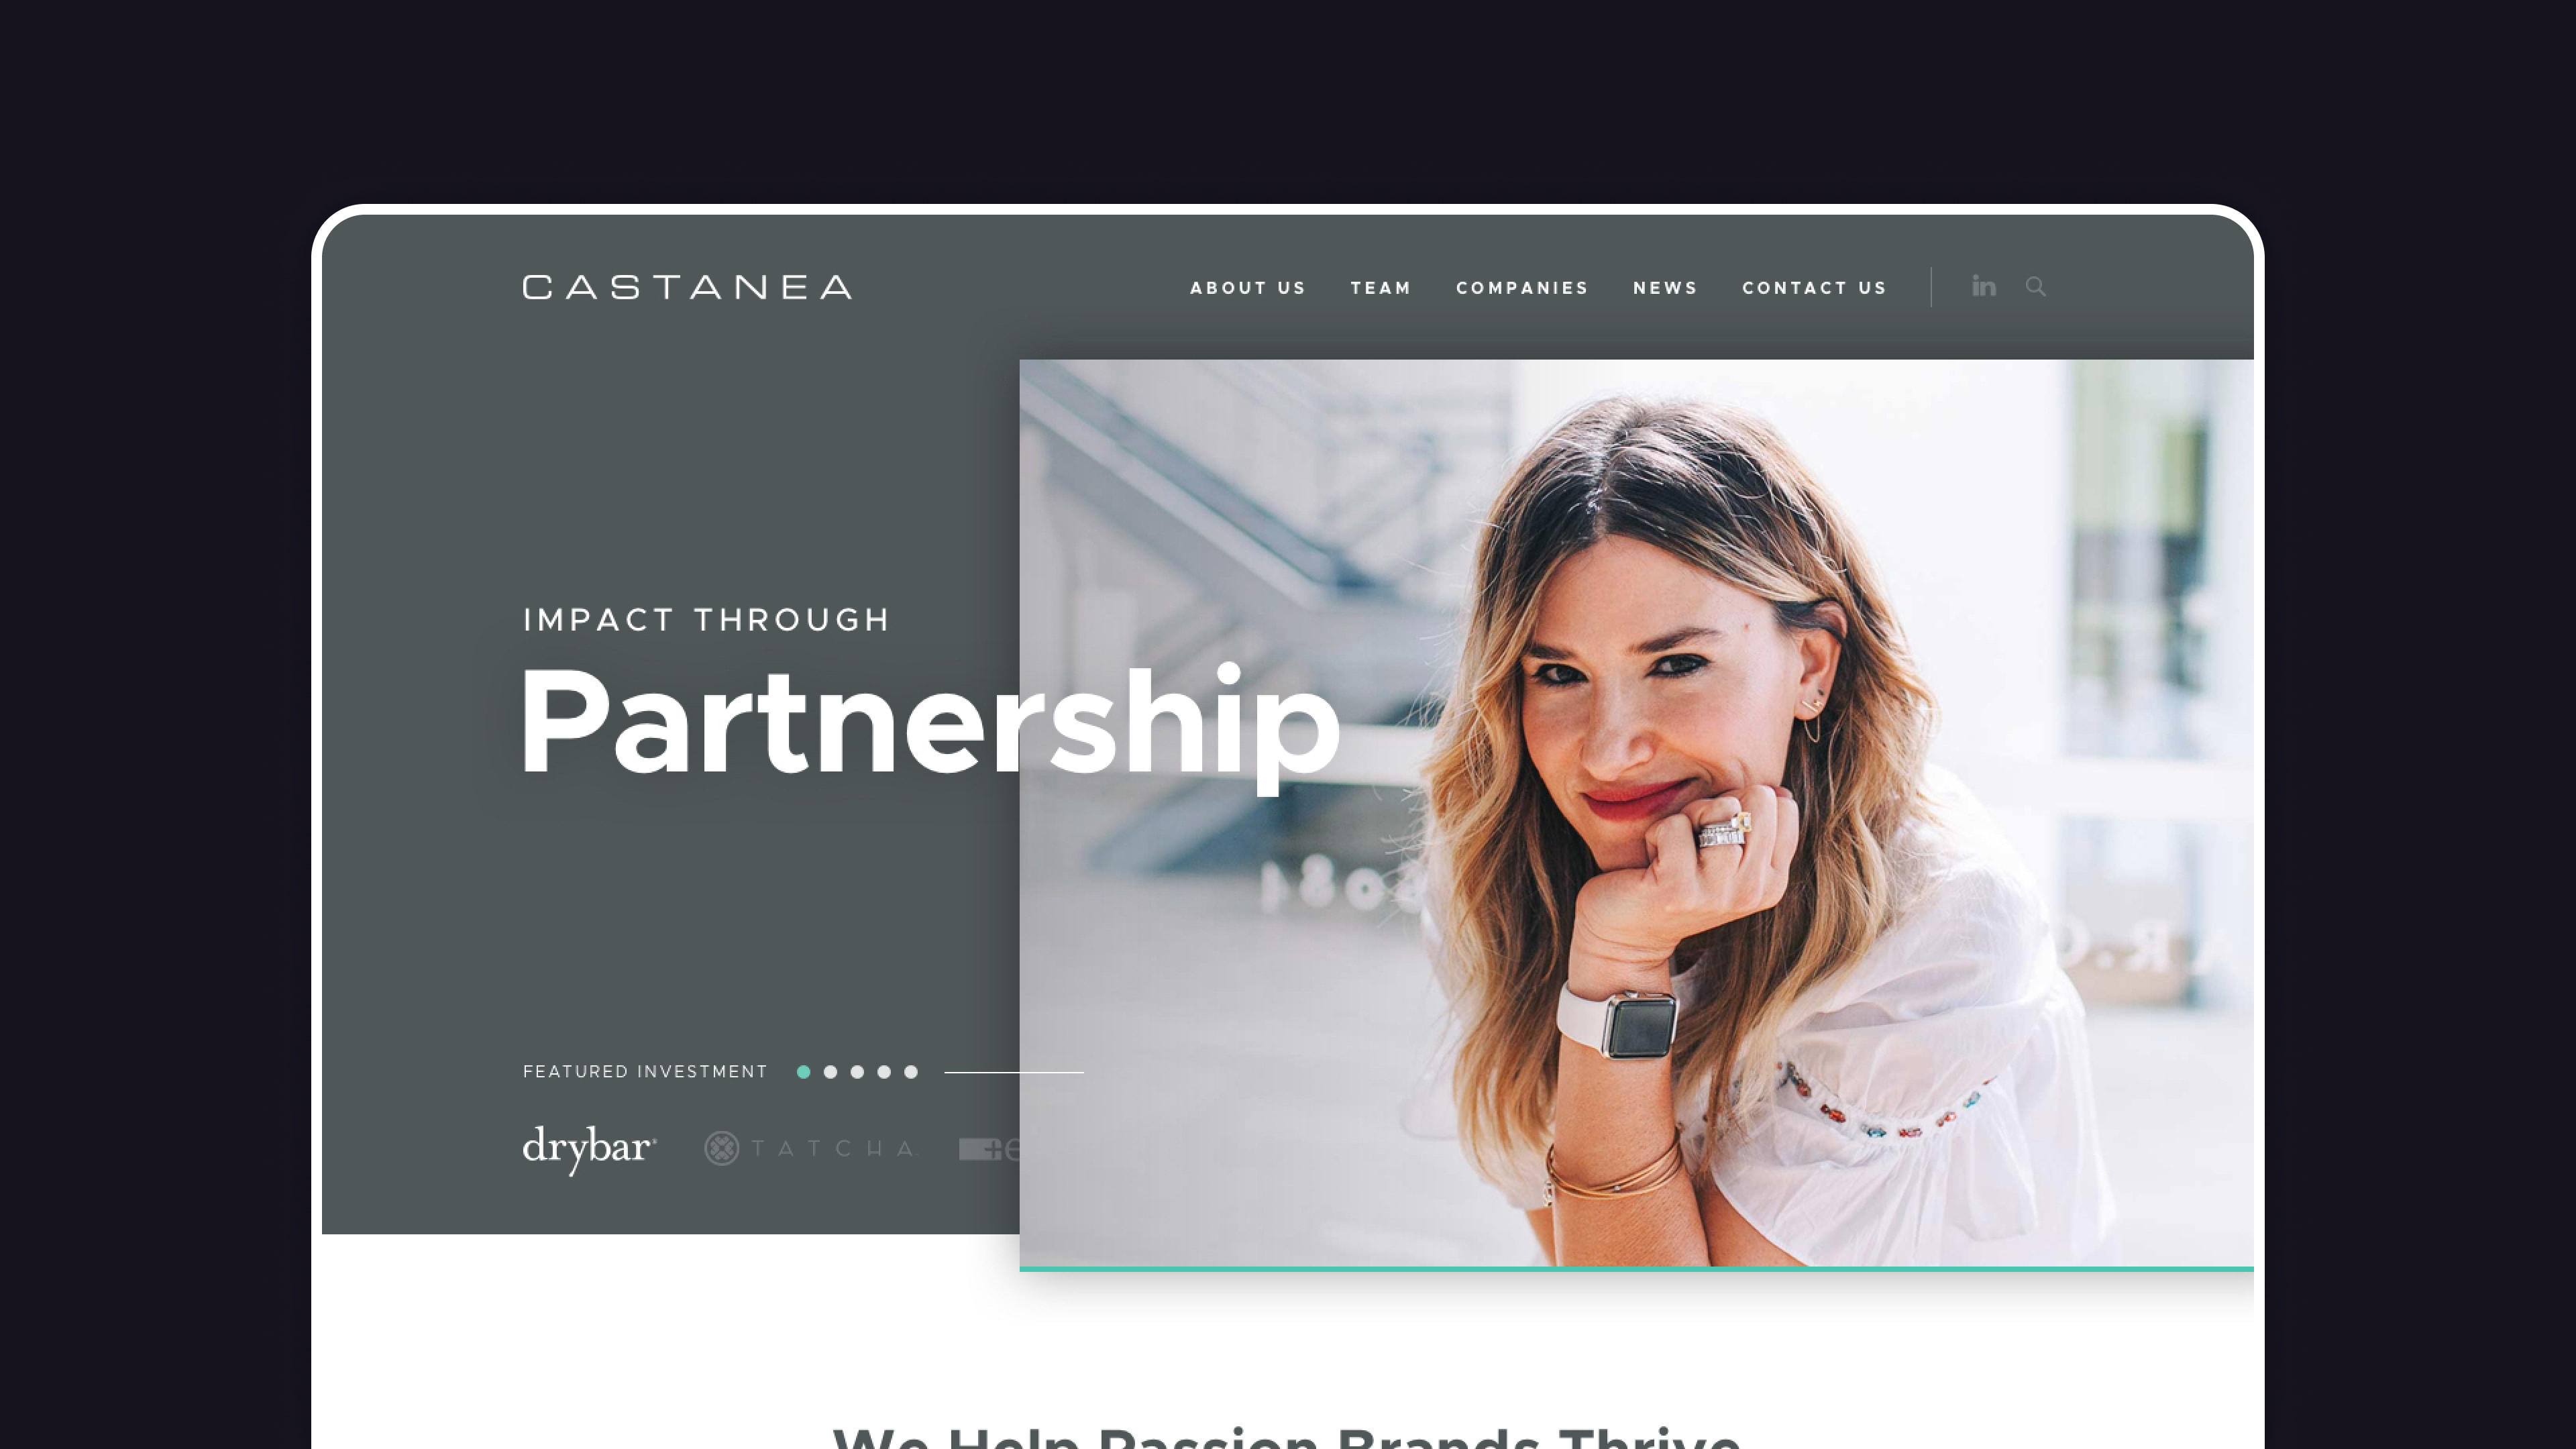Image resolution: width=2576 pixels, height=1449 pixels.
Task: Click the Partnership headline text
Action: point(930,725)
